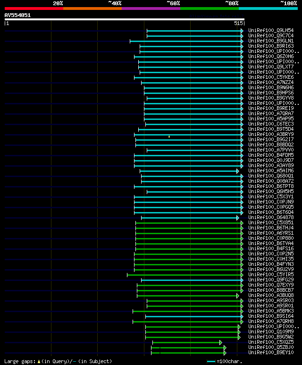Select the label UniRef100_B4FDM5
This screenshot has width=302, height=365.
coord(271,155)
